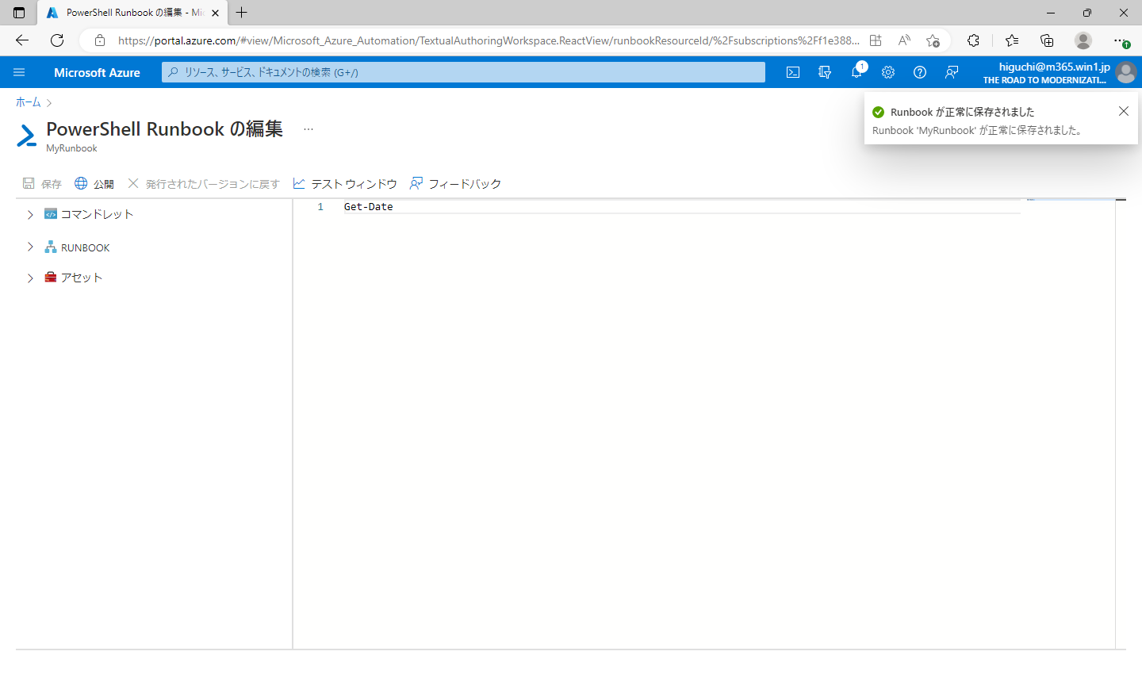Screen dimensions: 1142x682
Task: Open the help question mark icon
Action: tap(920, 72)
